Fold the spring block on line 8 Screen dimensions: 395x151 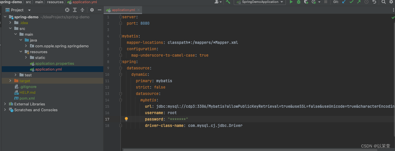click(x=121, y=62)
